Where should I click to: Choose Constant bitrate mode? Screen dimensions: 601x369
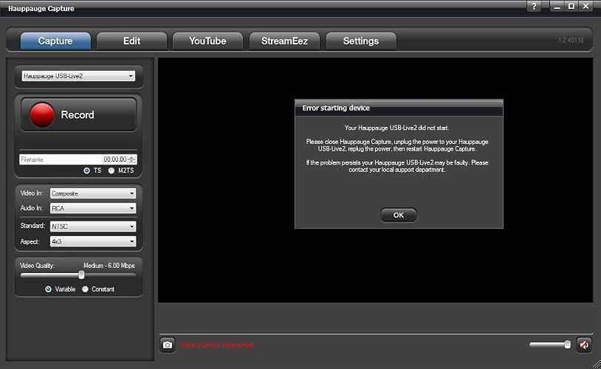[85, 289]
